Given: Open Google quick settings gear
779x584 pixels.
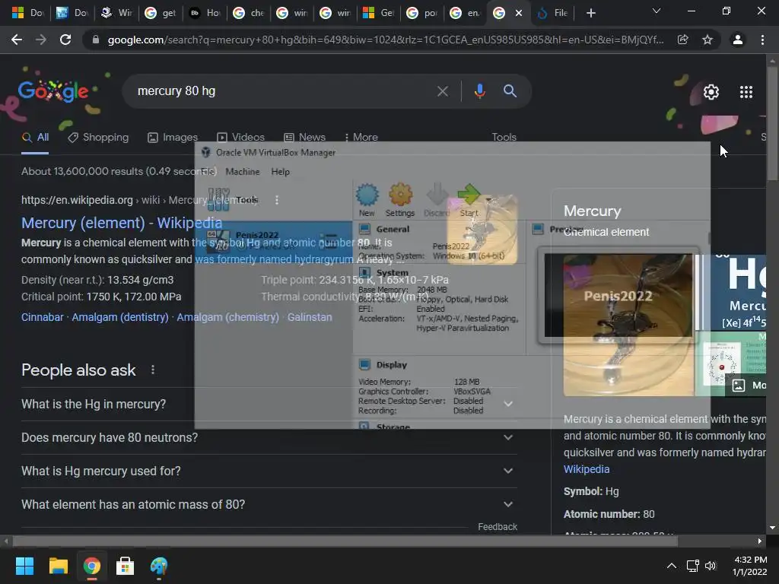Looking at the screenshot, I should point(711,92).
